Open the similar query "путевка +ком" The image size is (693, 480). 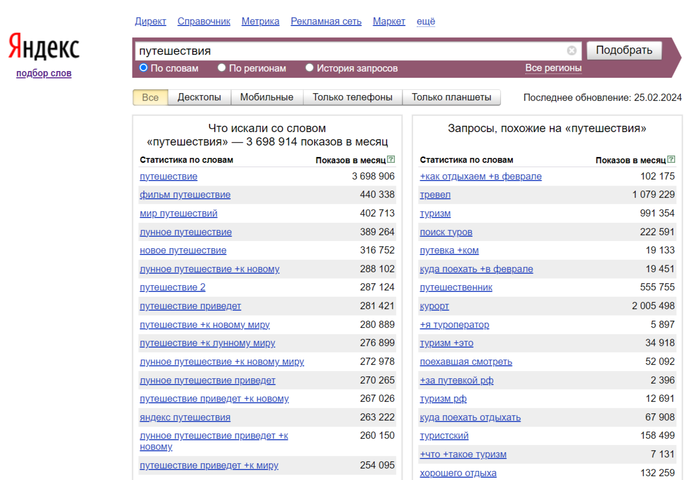pos(449,251)
